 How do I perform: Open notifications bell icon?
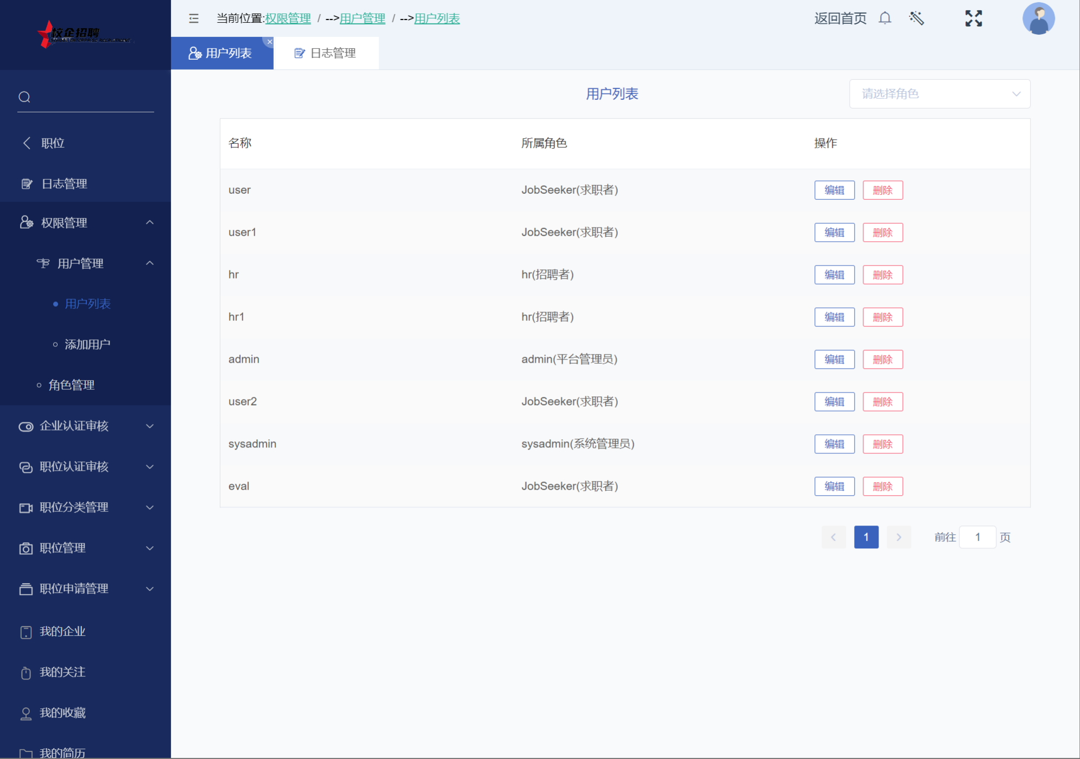click(x=885, y=18)
